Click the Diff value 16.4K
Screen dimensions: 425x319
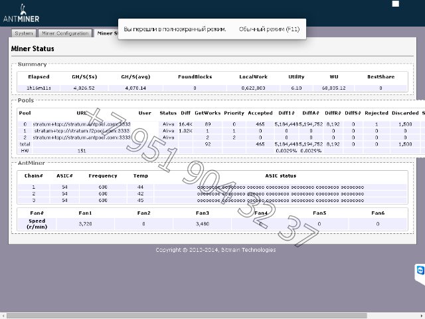pos(185,124)
